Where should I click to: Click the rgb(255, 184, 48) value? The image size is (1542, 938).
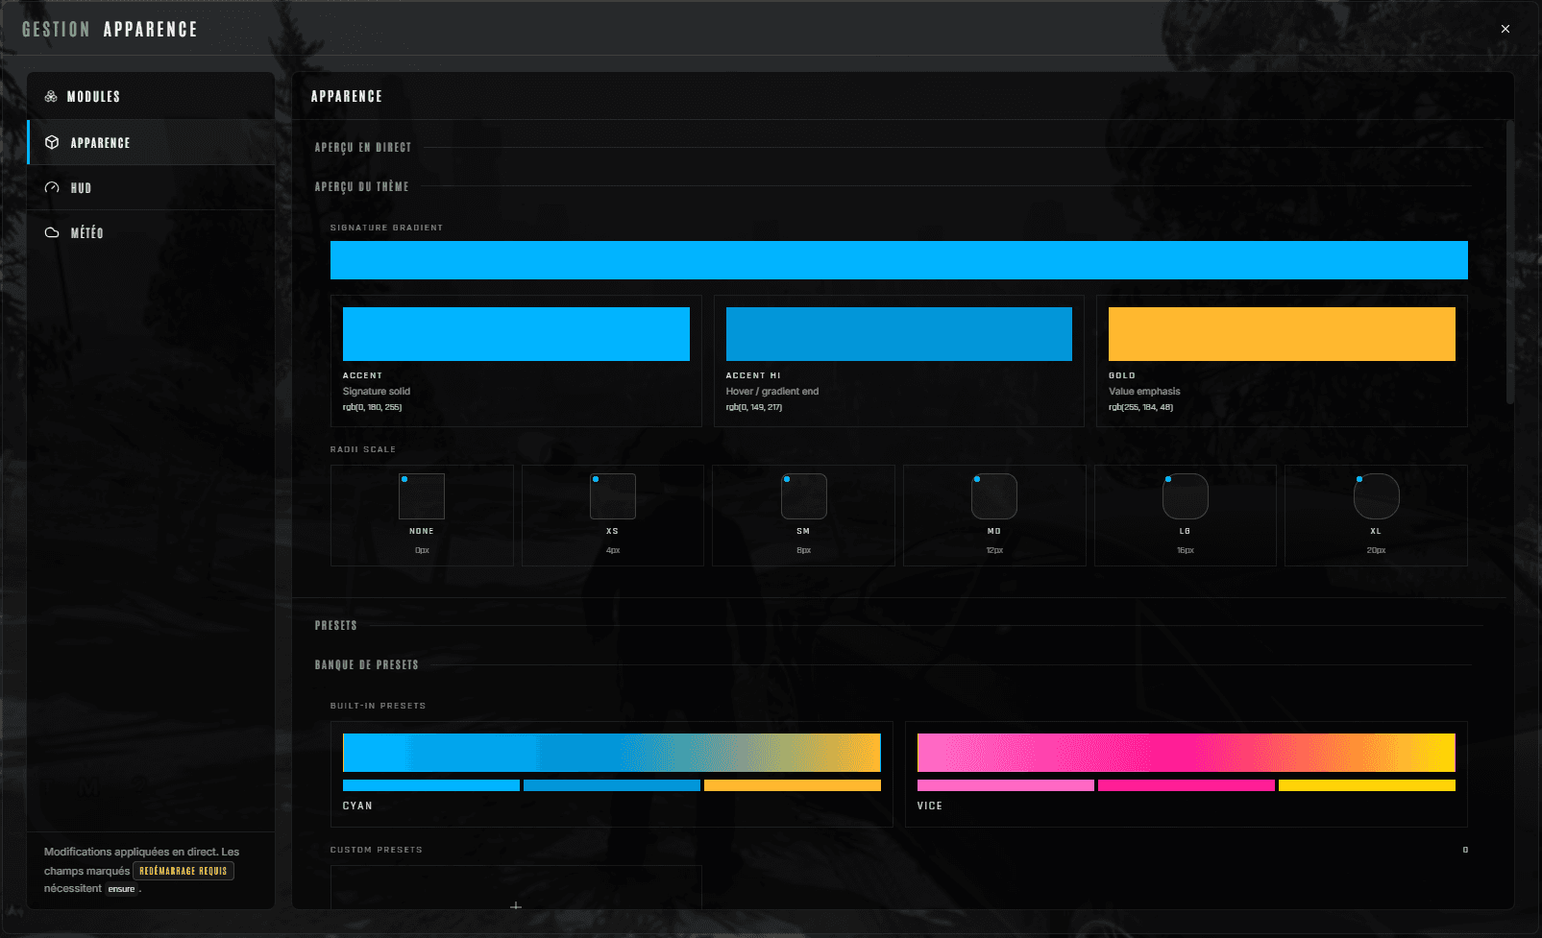1140,407
